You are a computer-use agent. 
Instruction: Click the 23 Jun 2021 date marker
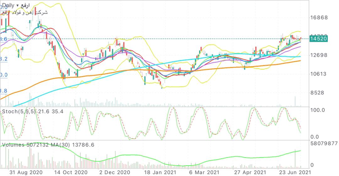(296, 172)
